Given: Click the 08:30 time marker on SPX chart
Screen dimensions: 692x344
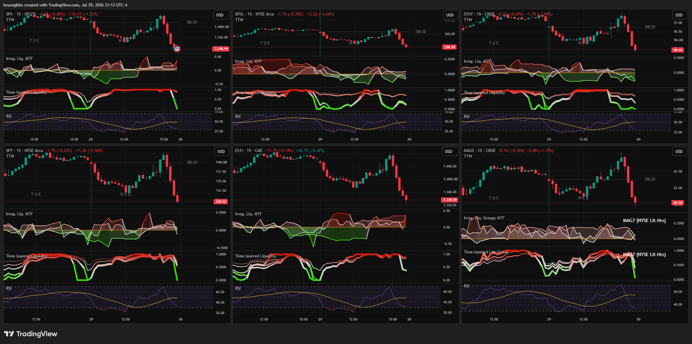Looking at the screenshot, I should click(x=192, y=22).
